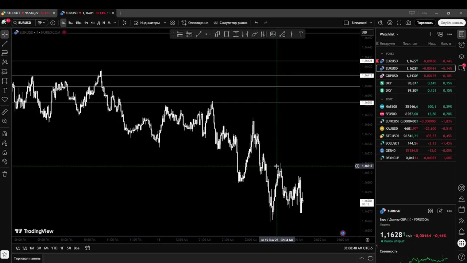This screenshot has height=263, width=467.
Task: Open chats icon with notification badge
Action: (x=462, y=68)
